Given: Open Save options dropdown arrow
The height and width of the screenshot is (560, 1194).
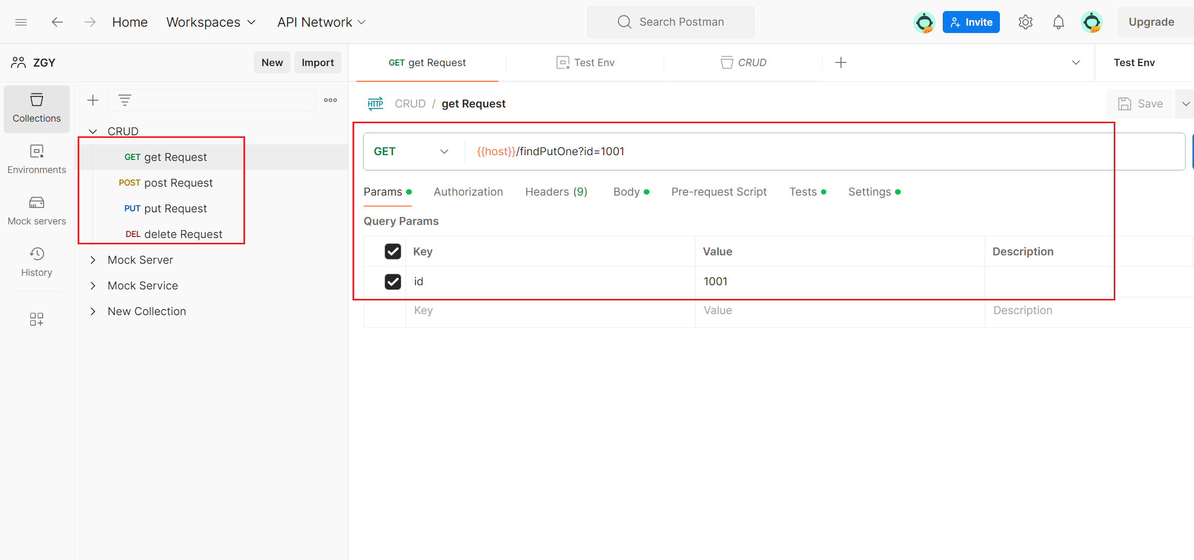Looking at the screenshot, I should [x=1185, y=104].
